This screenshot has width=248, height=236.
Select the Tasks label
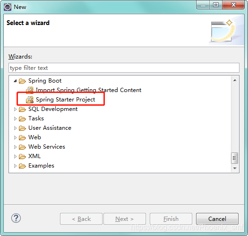click(x=36, y=118)
